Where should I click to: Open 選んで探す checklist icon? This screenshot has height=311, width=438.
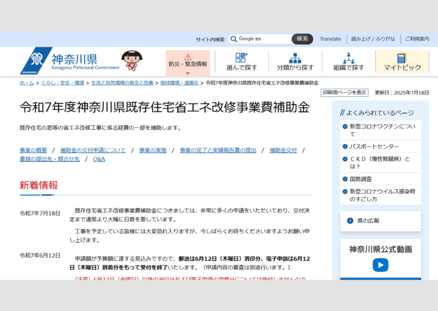coord(241,58)
